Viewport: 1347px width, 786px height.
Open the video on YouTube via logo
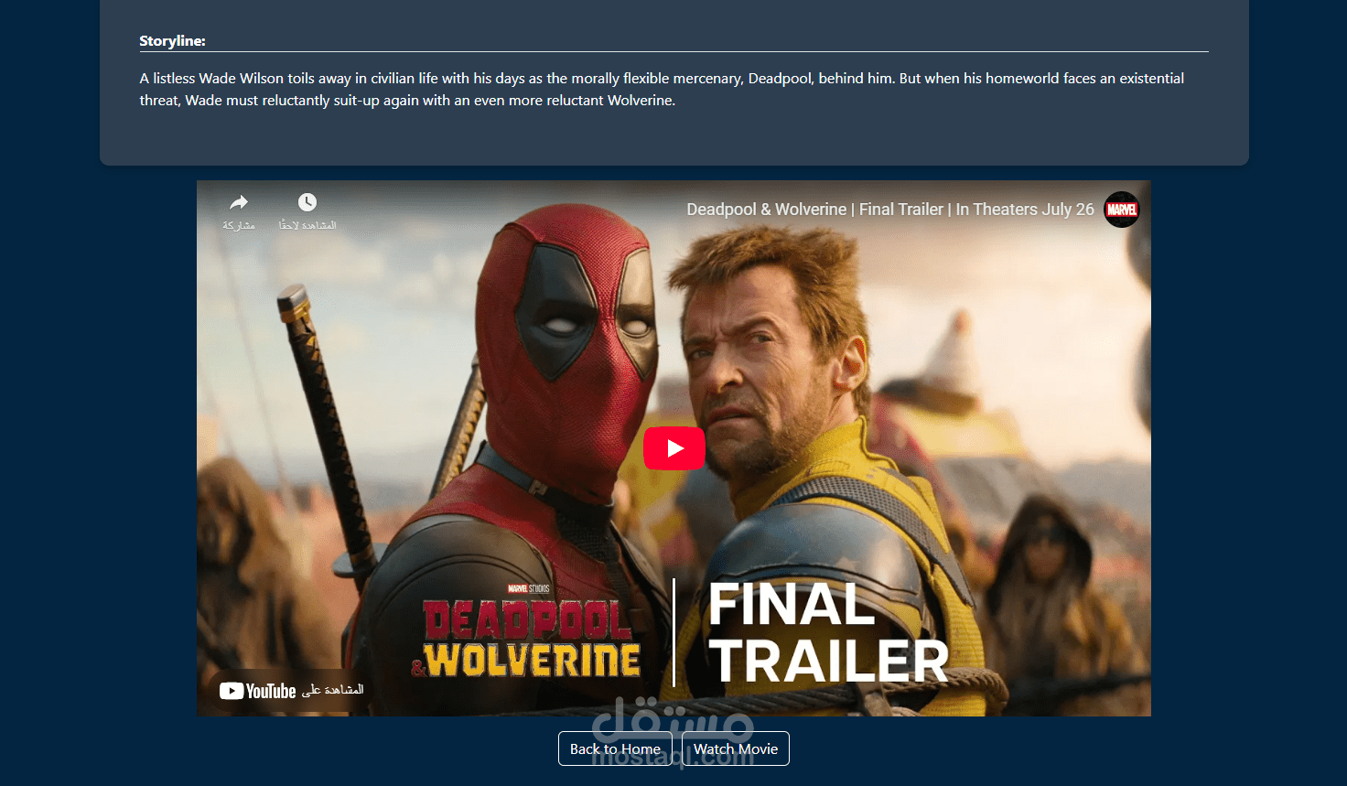coord(258,691)
